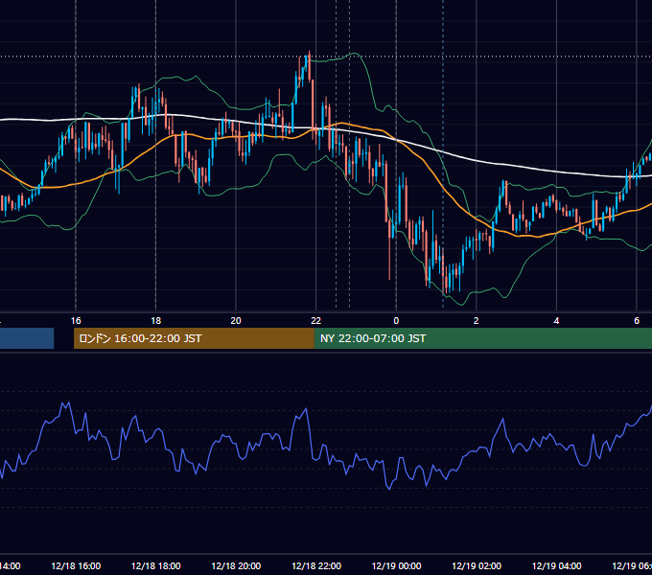
Task: Click the 12/18 18:00 time axis label
Action: (156, 565)
